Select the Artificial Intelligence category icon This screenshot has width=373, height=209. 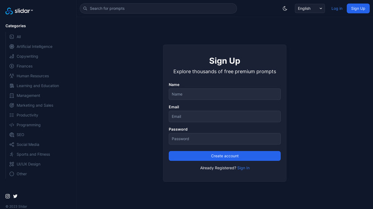coord(12,46)
